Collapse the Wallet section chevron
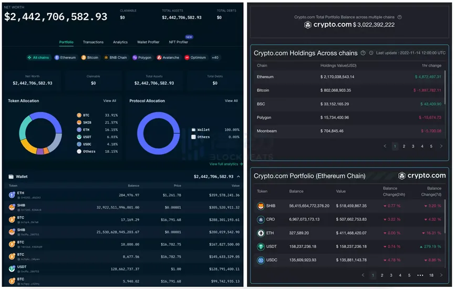 239,177
